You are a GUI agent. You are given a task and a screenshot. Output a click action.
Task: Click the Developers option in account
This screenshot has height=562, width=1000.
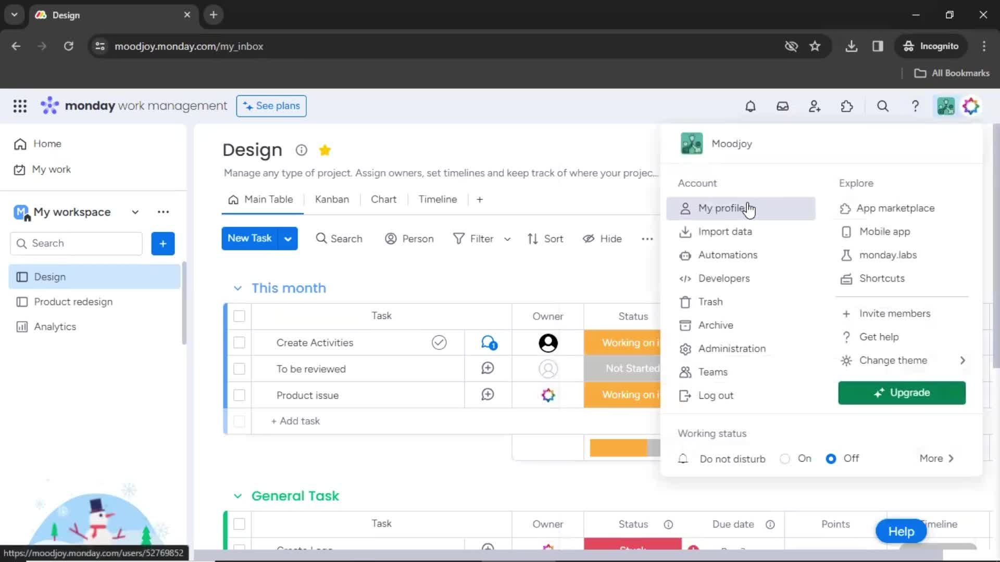pyautogui.click(x=724, y=278)
